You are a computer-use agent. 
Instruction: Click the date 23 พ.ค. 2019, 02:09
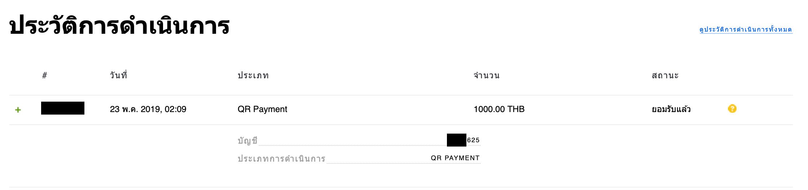click(x=148, y=109)
